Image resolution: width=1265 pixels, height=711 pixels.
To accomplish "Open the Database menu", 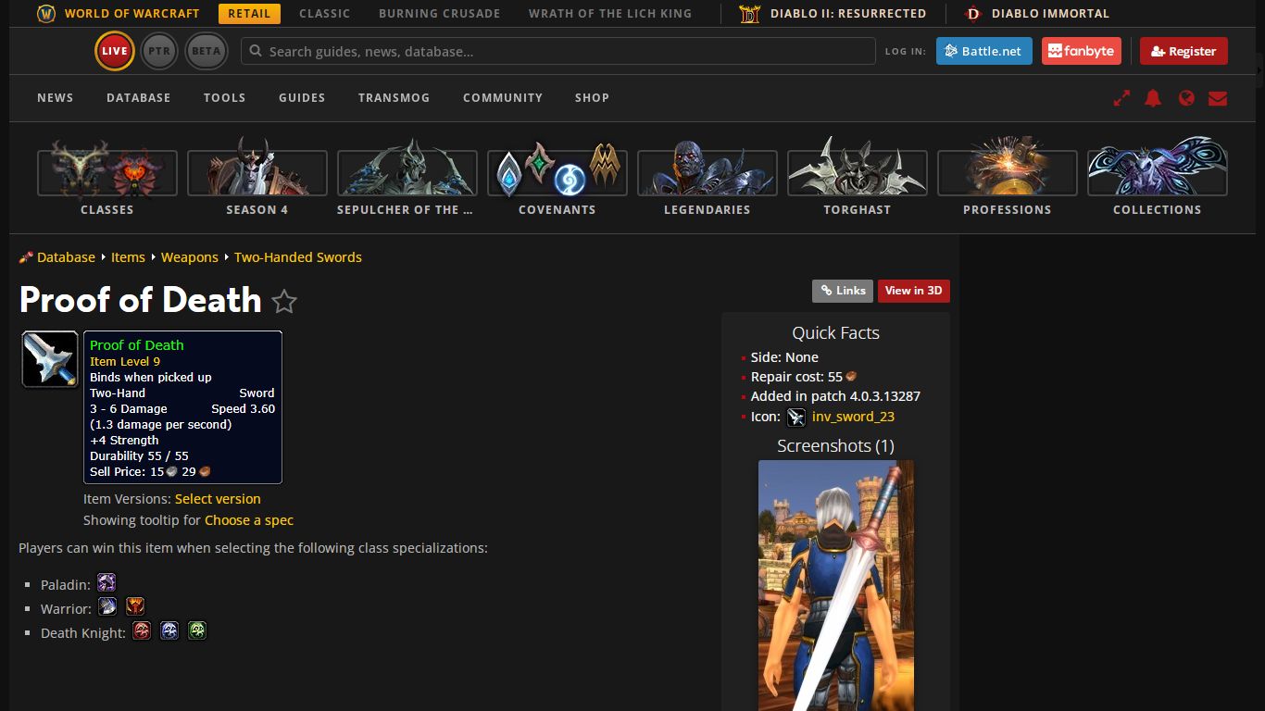I will pos(139,97).
